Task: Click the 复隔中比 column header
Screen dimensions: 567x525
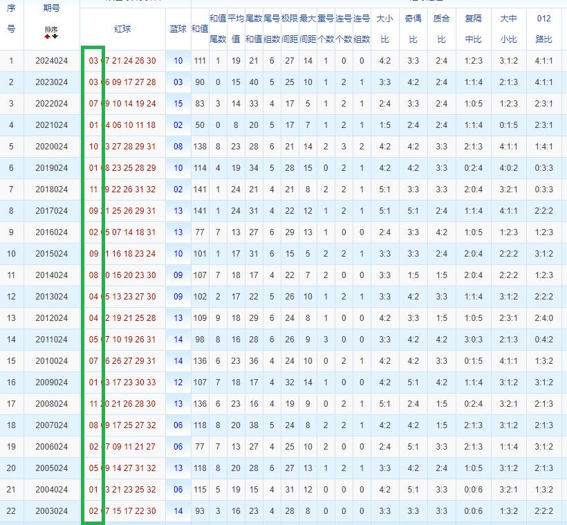Action: click(x=474, y=28)
